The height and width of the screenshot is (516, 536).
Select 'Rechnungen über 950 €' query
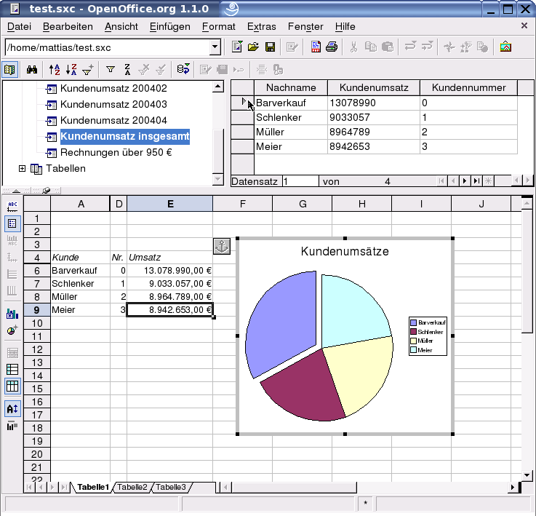(116, 152)
